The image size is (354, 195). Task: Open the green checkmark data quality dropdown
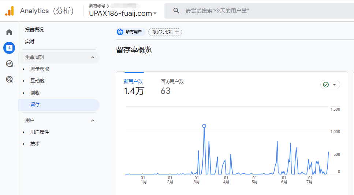[x=330, y=85]
